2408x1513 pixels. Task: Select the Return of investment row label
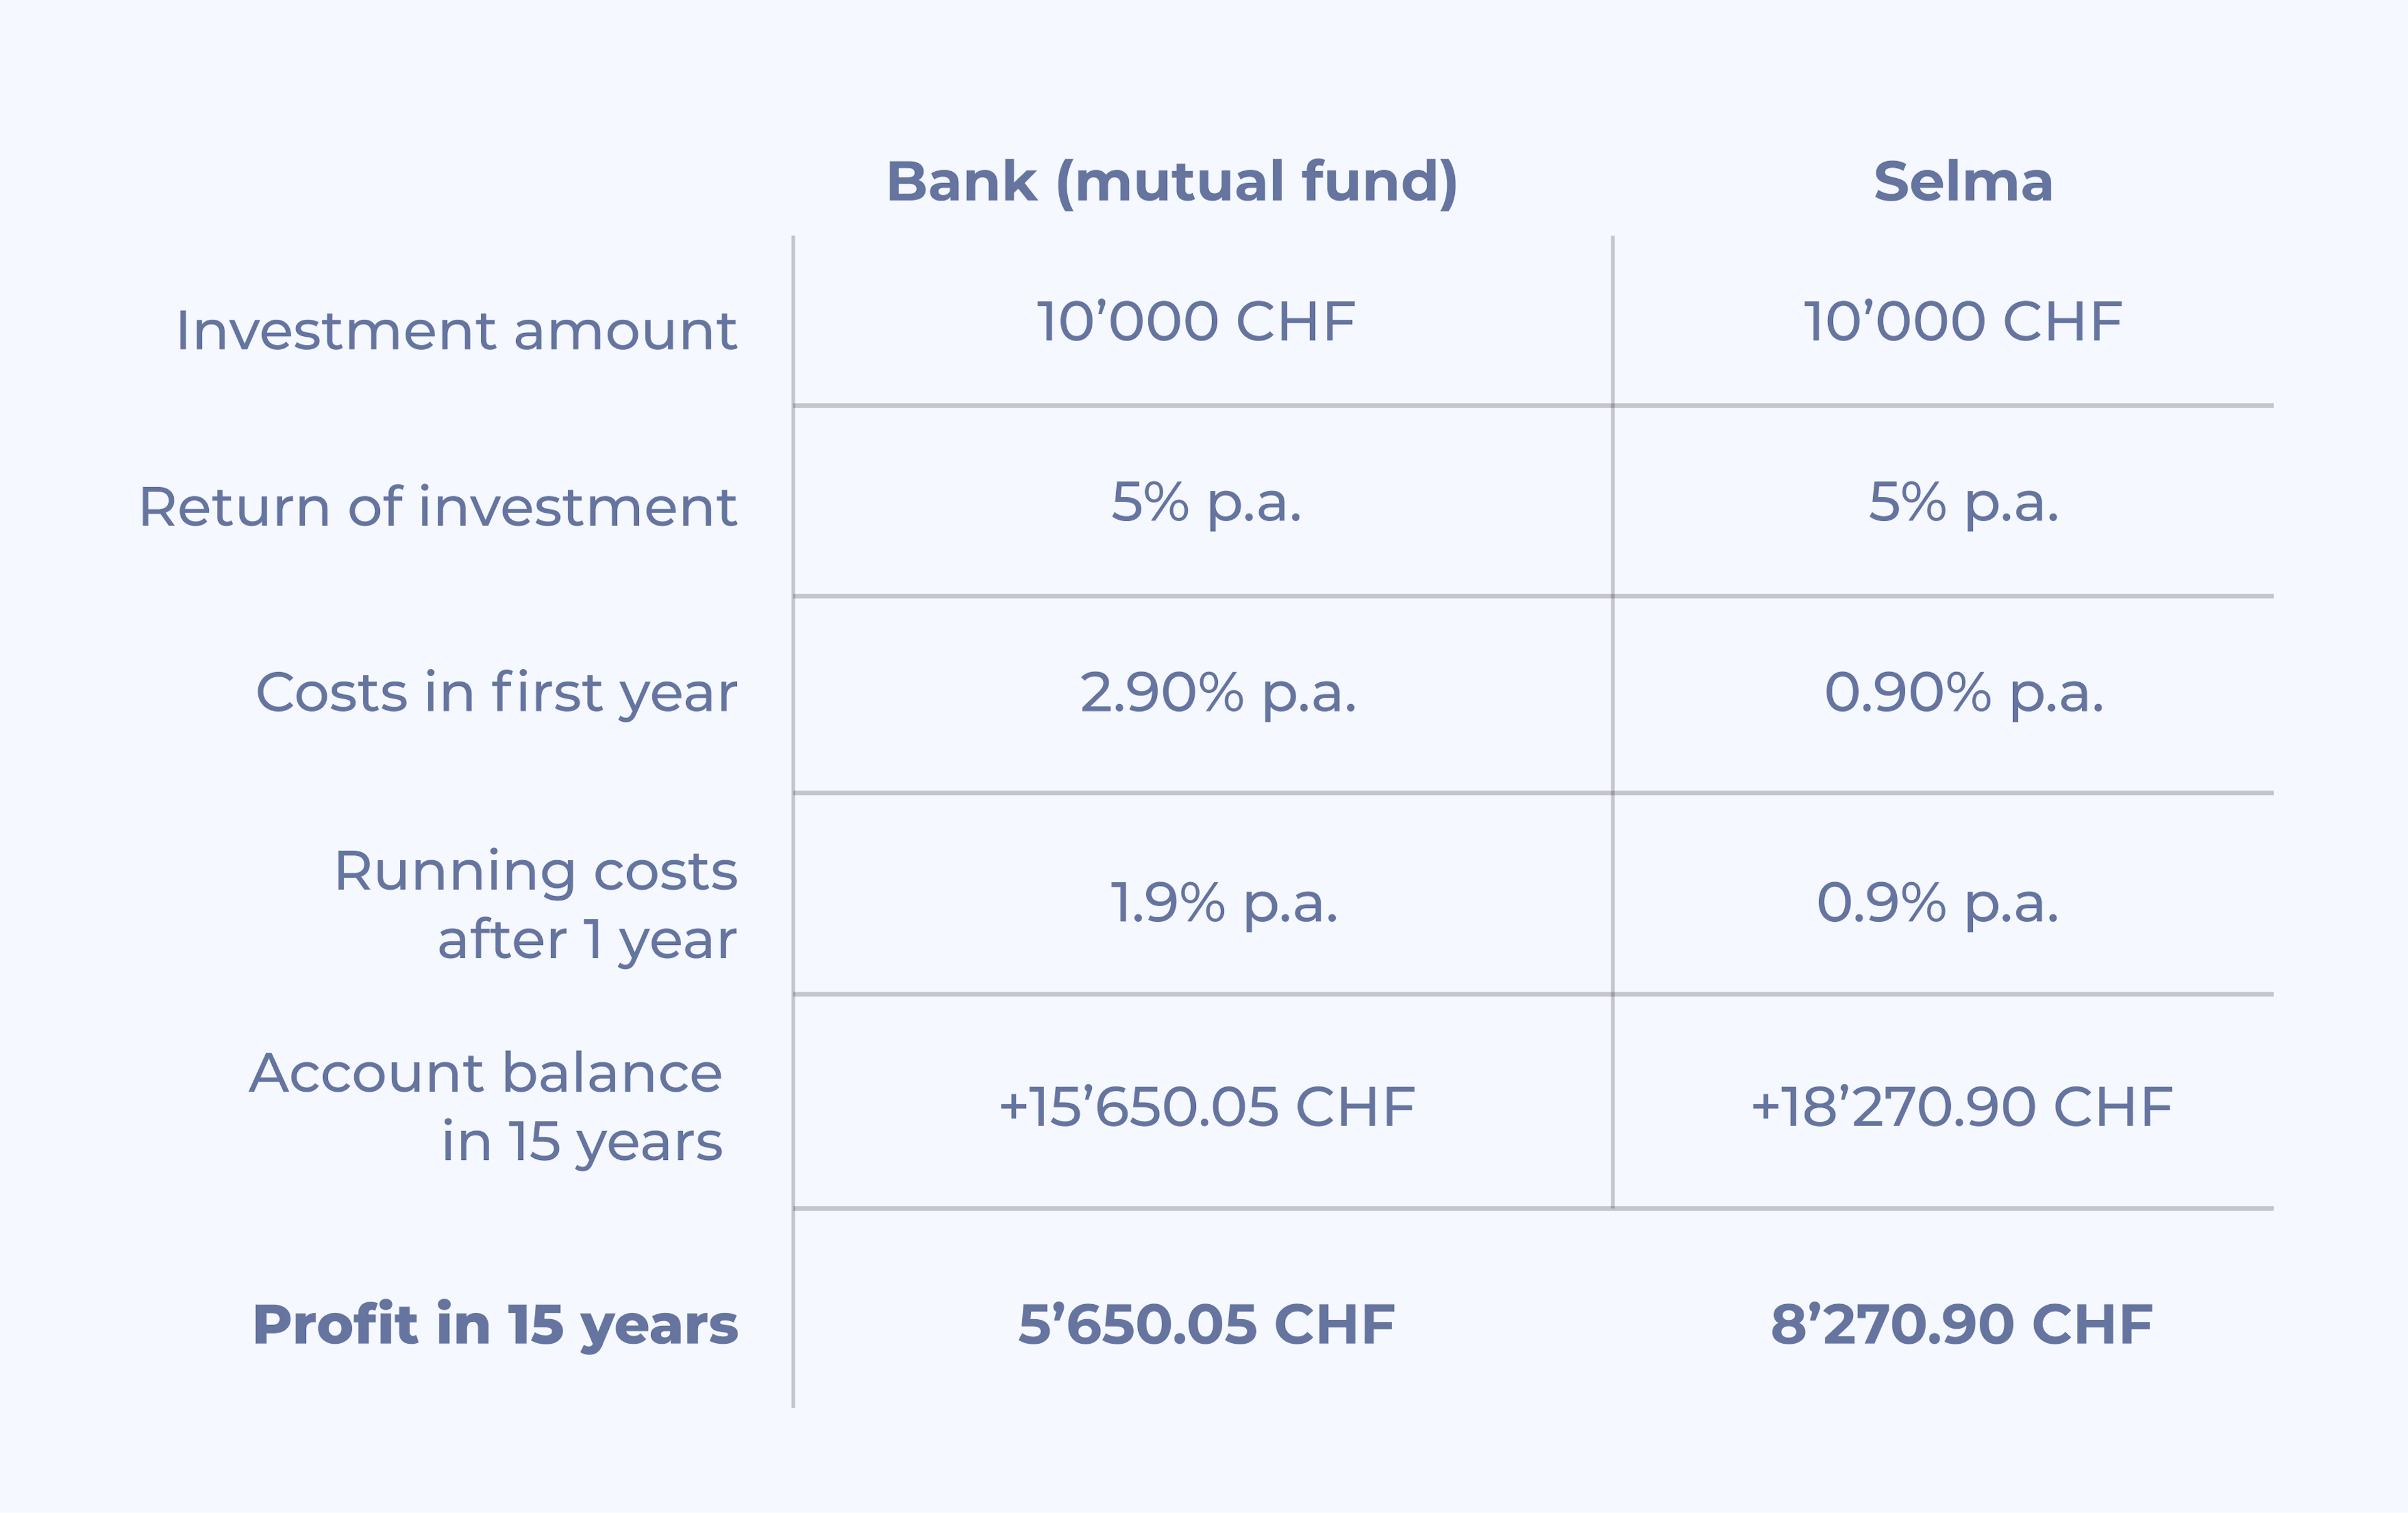tap(438, 506)
